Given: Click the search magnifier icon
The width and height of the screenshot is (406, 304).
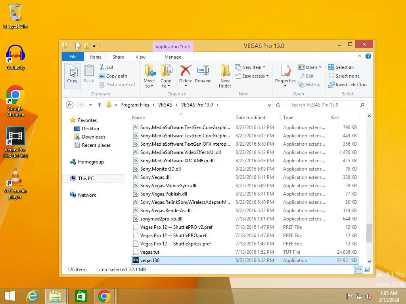Looking at the screenshot, I should [362, 105].
